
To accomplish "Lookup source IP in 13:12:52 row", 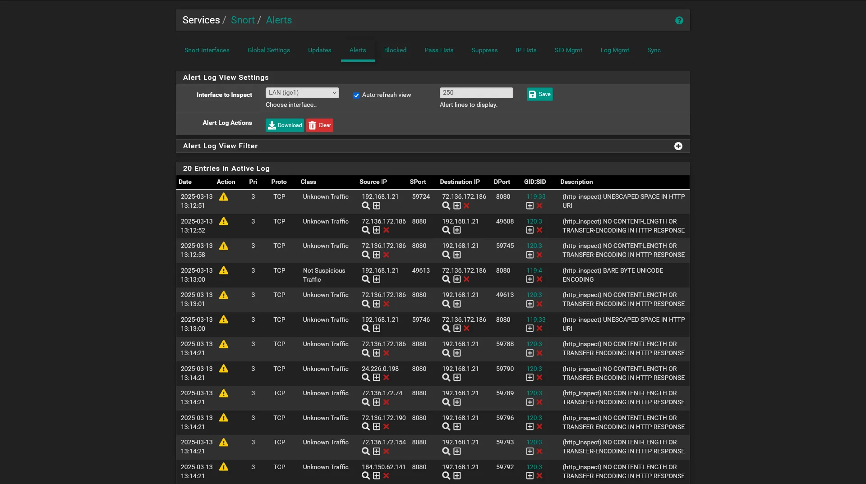I will pos(366,230).
